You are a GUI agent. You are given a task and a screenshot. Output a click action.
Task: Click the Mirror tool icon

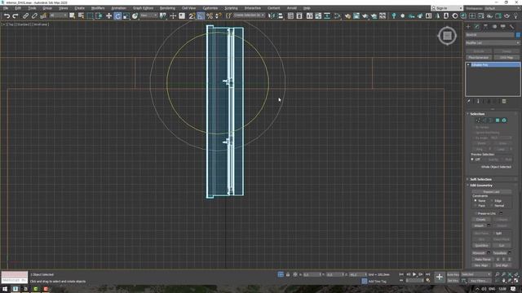click(272, 15)
